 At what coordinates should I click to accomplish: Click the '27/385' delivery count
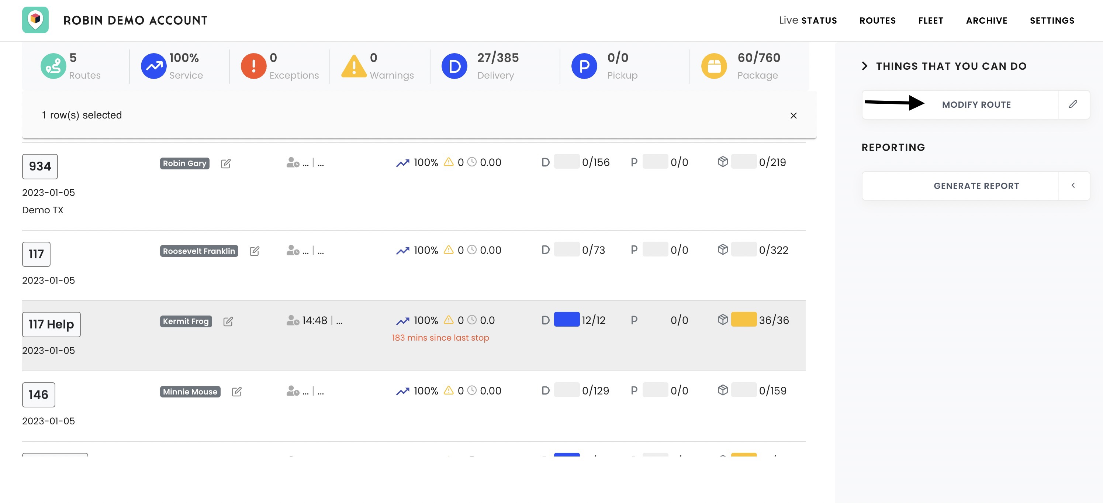coord(498,58)
